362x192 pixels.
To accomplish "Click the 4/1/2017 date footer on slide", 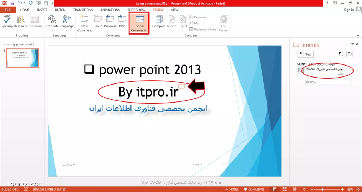I will pos(197,165).
